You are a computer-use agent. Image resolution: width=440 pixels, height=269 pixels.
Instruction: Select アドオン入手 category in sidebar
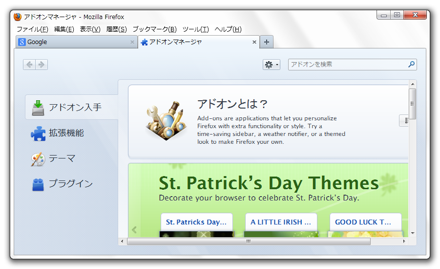pyautogui.click(x=72, y=107)
